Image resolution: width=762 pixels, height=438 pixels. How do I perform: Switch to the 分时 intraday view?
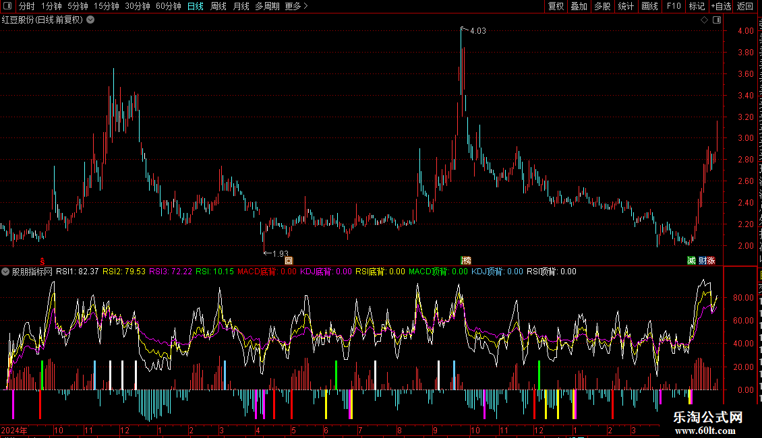[x=27, y=6]
